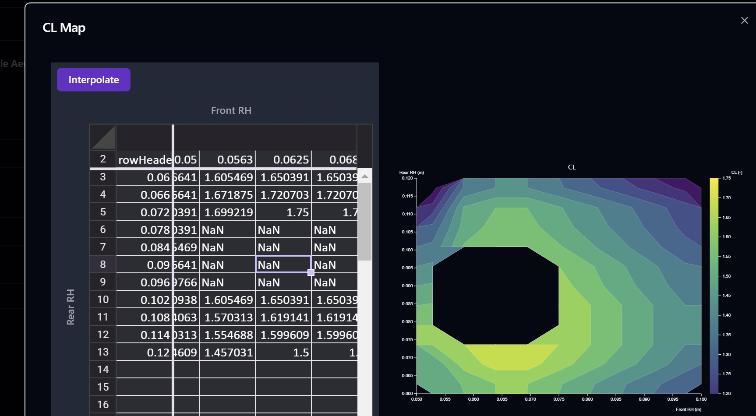Click the table vertical scrollbar thumb

364,219
